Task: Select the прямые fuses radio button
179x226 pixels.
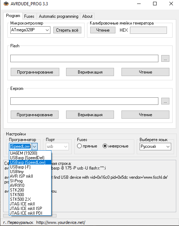Action: point(87,146)
